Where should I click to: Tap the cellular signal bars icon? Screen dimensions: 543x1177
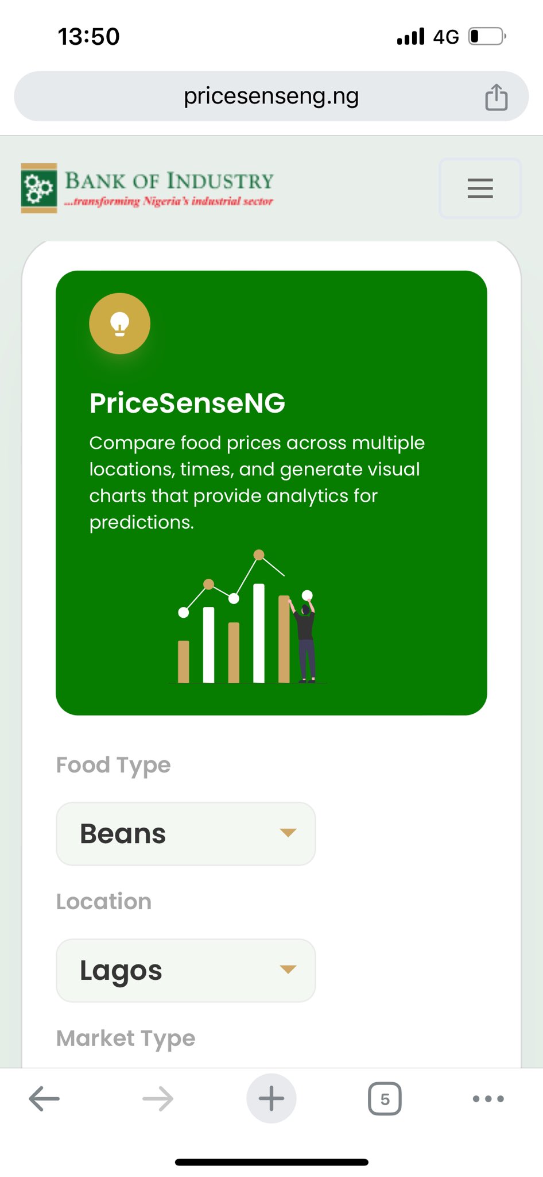[x=410, y=37]
